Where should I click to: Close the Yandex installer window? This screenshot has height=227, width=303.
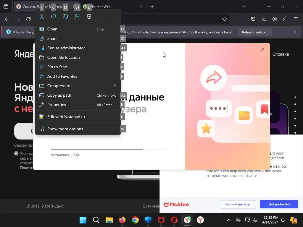[x=263, y=49]
